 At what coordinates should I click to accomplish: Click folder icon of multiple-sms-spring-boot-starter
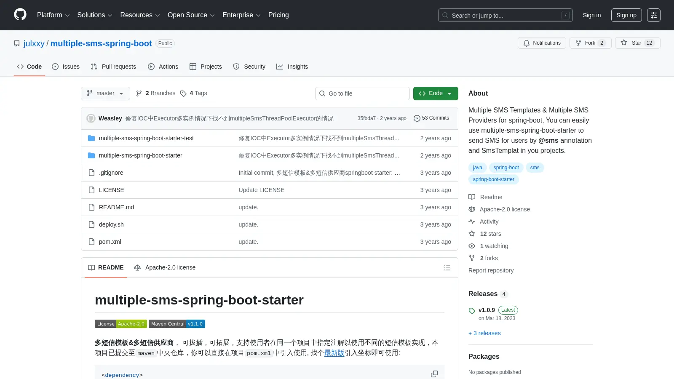(91, 155)
